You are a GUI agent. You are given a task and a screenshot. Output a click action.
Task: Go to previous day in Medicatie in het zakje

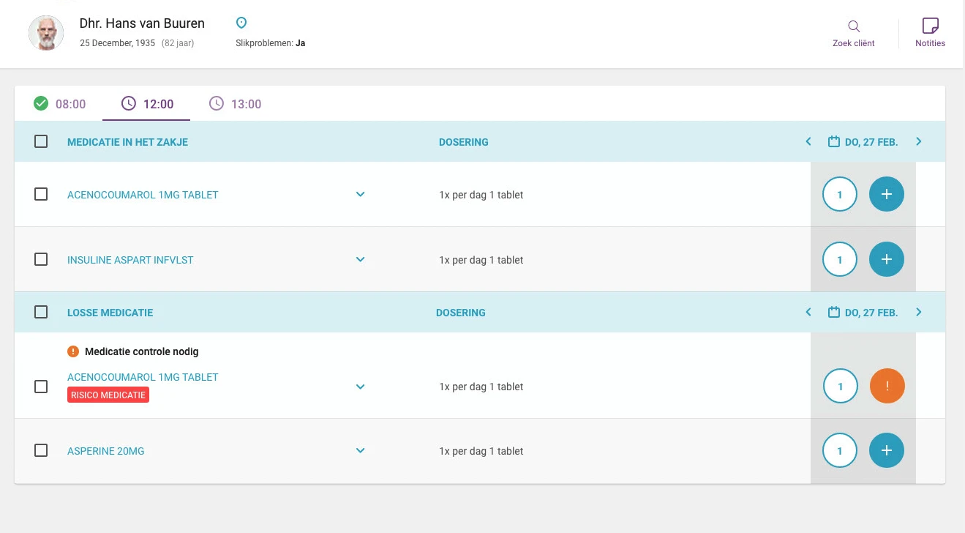point(808,142)
